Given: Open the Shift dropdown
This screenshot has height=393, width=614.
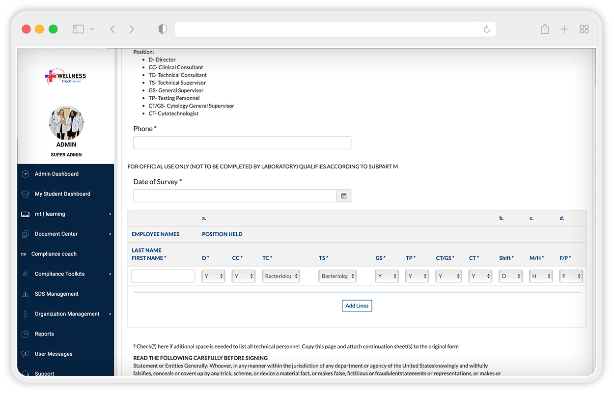Looking at the screenshot, I should click(x=510, y=276).
